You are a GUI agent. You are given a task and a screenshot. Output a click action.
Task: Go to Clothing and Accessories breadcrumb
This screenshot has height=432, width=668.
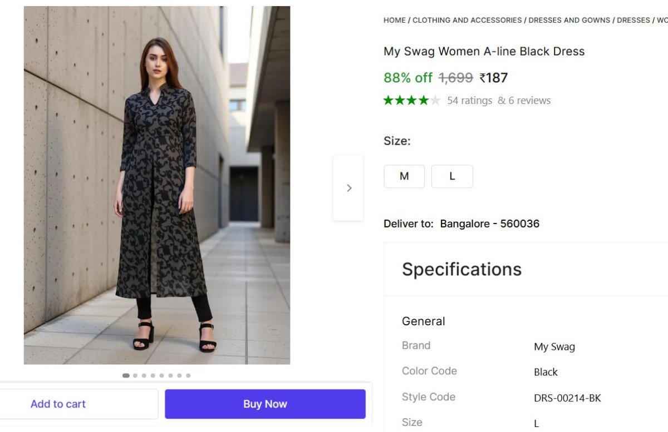(x=467, y=20)
